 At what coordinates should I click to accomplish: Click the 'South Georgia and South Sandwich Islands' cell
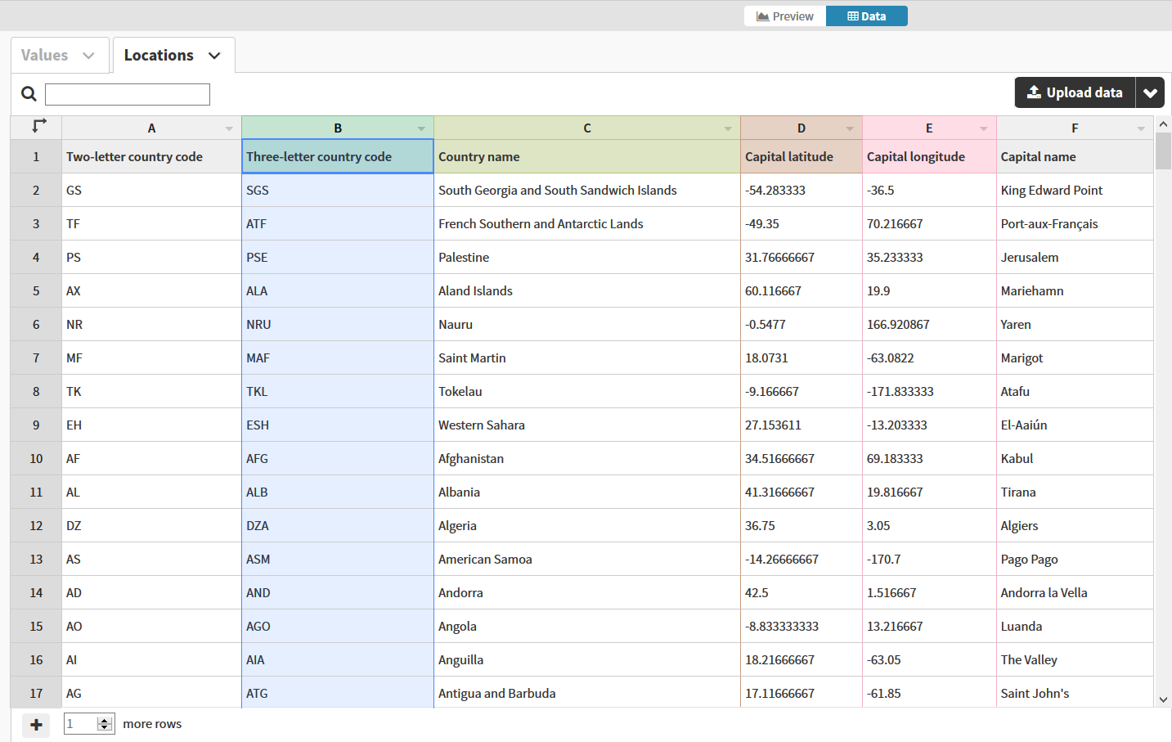(x=587, y=190)
